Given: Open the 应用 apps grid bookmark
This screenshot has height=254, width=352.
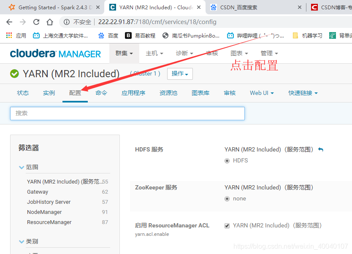Looking at the screenshot, I should point(16,35).
